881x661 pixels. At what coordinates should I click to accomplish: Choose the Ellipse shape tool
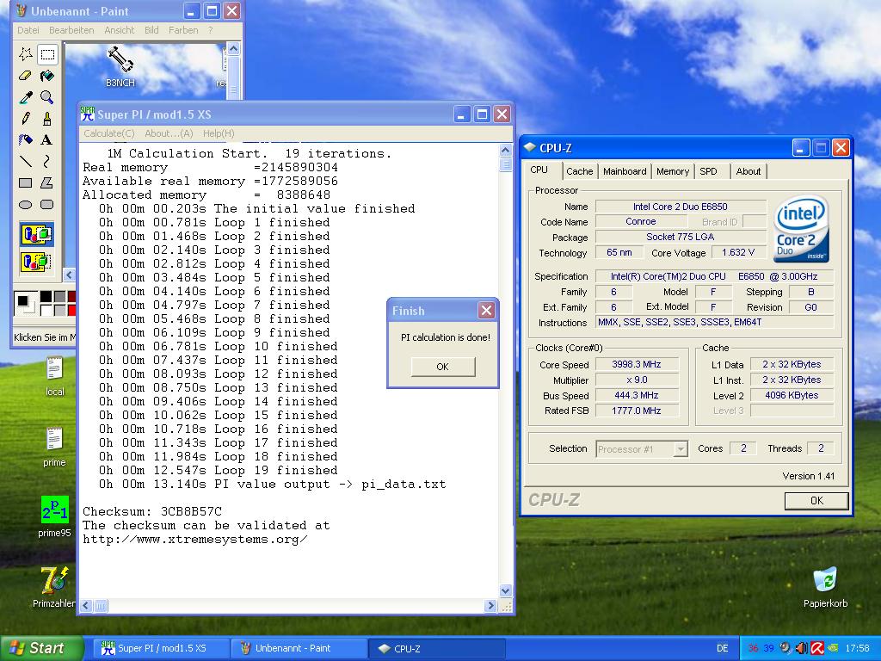pos(26,204)
